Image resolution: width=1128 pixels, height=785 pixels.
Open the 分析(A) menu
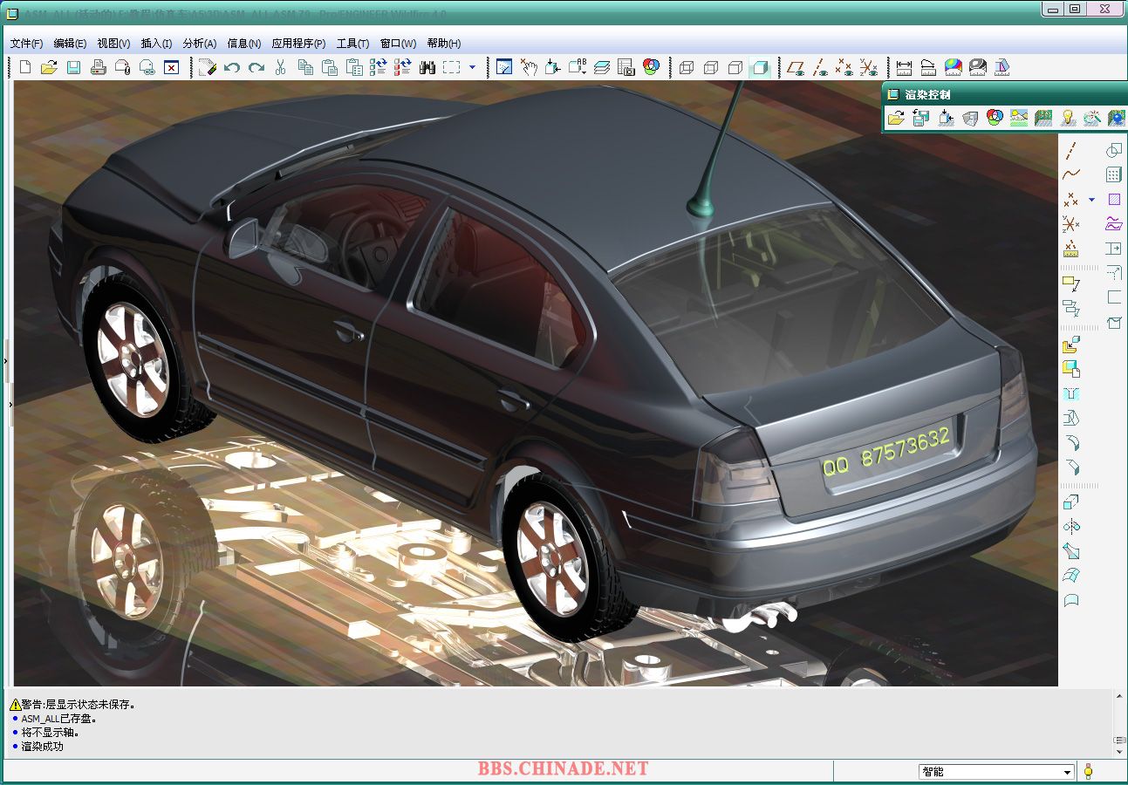[200, 43]
